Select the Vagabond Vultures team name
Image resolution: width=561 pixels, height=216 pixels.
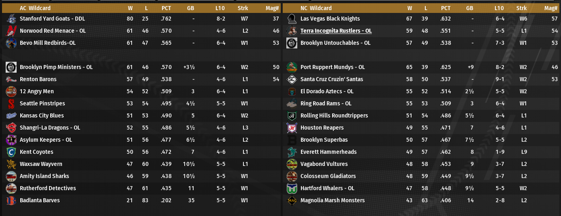pyautogui.click(x=324, y=164)
